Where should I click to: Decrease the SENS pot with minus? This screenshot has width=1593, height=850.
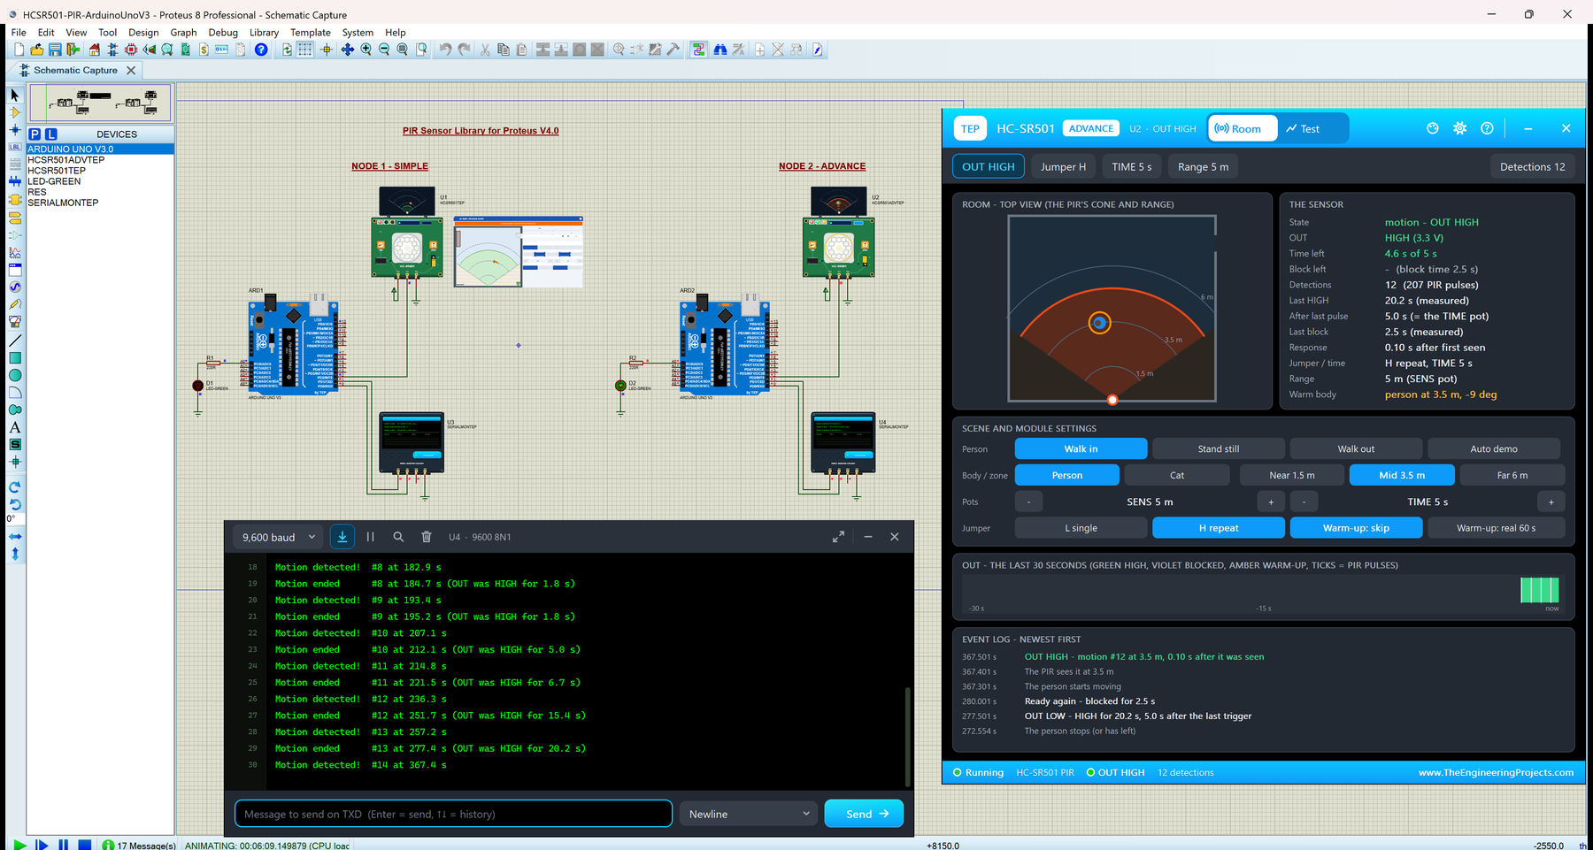click(x=1028, y=502)
